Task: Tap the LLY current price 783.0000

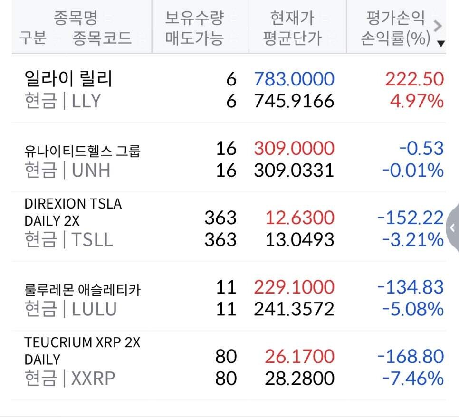Action: 294,79
